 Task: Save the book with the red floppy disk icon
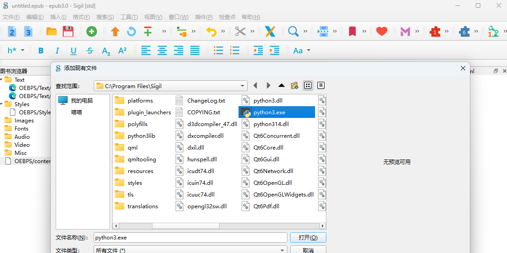(68, 31)
